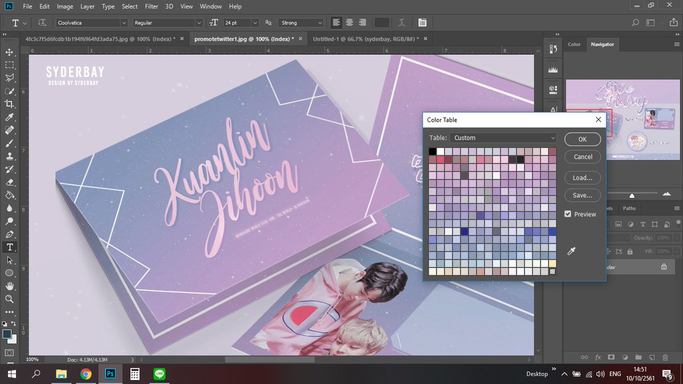Click the layer styles fx icon
Screen dimensions: 683x384
pyautogui.click(x=598, y=357)
